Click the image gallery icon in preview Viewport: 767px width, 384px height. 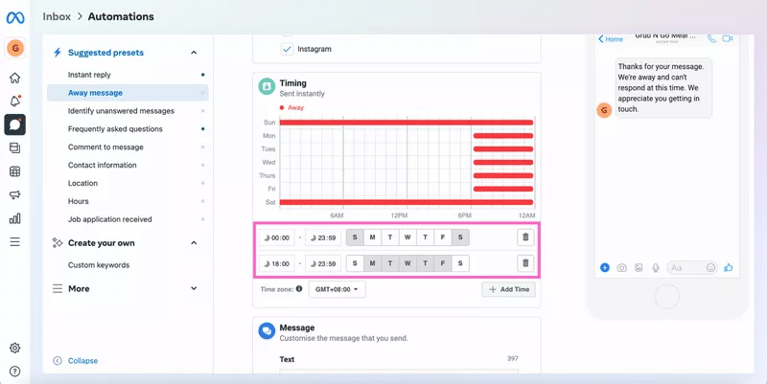pyautogui.click(x=639, y=268)
